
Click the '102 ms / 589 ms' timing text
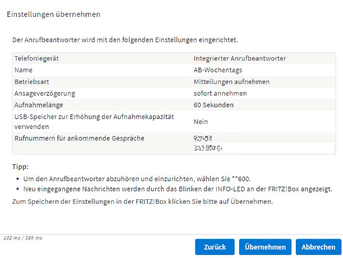[x=23, y=238]
